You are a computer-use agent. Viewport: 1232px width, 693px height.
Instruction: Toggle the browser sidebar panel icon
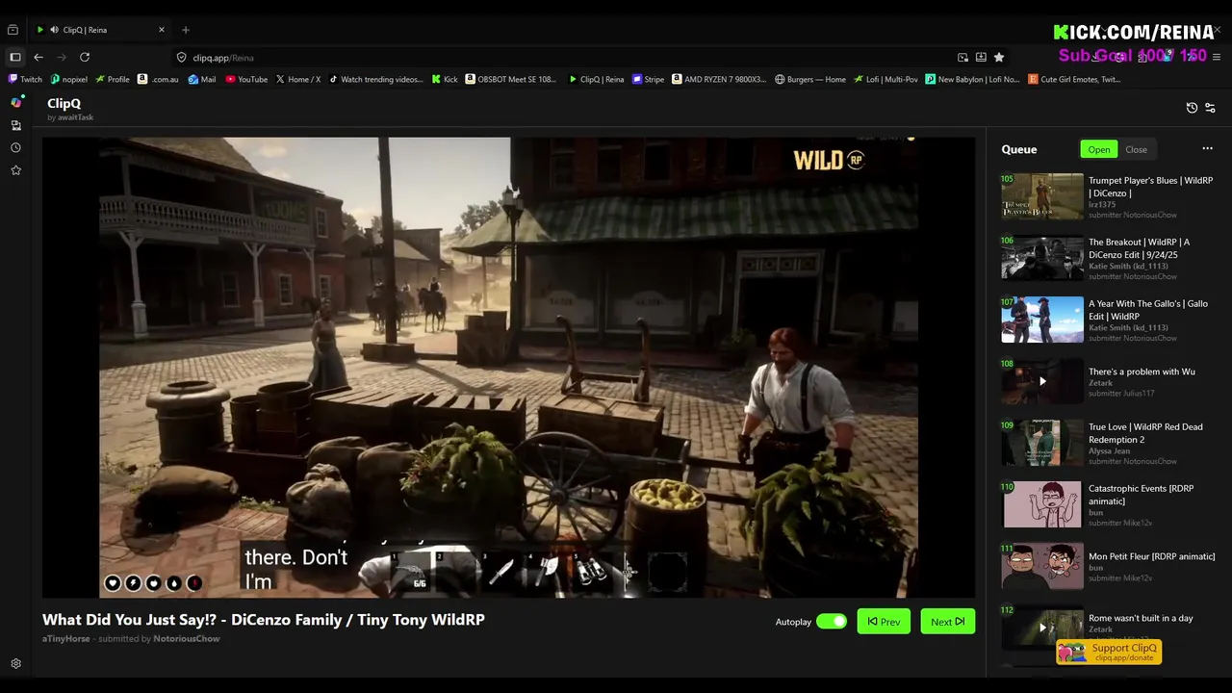point(15,58)
